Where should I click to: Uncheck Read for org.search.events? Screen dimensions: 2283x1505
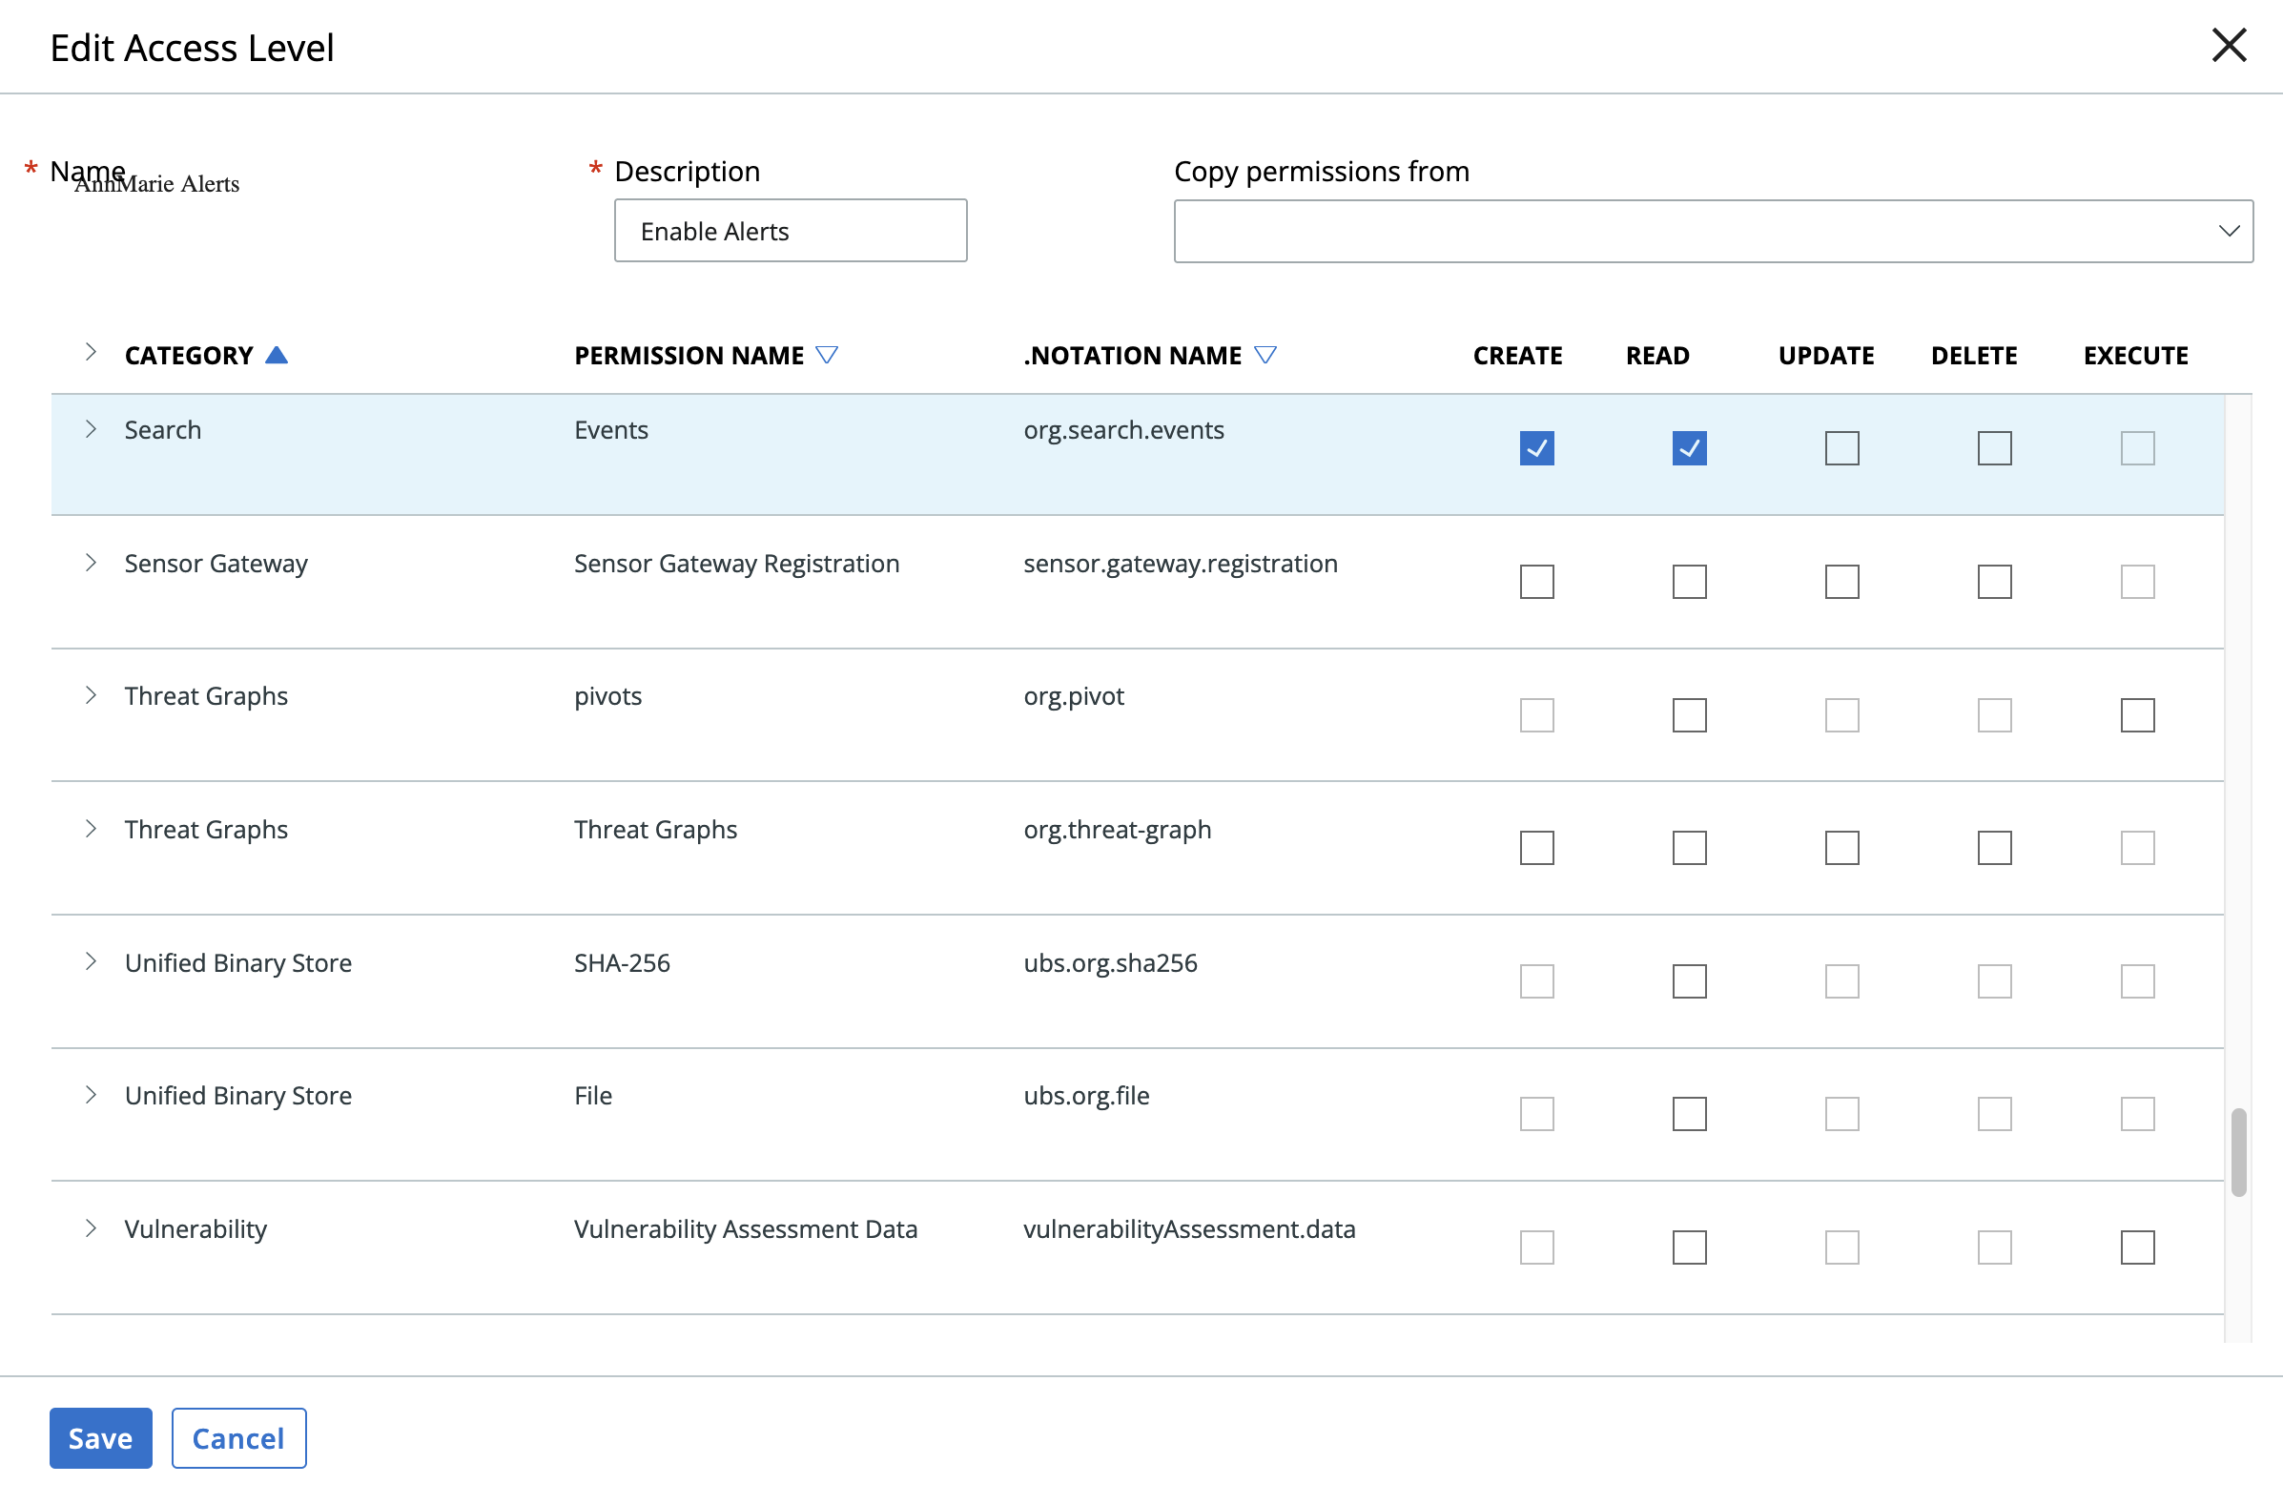[x=1689, y=448]
